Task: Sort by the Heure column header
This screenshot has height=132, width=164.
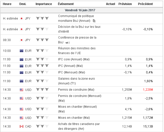Action: pyautogui.click(x=7, y=4)
